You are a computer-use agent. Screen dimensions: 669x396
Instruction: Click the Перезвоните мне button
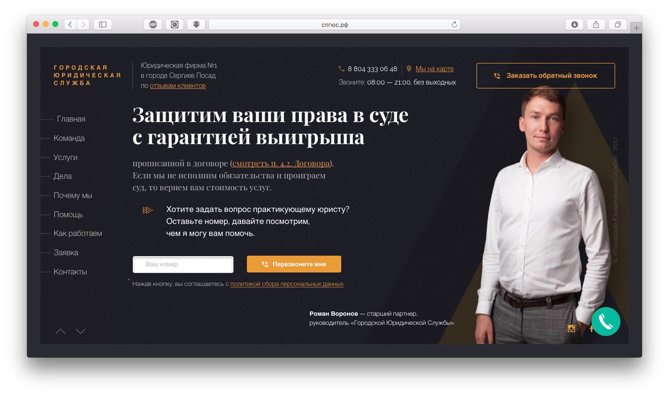click(294, 264)
